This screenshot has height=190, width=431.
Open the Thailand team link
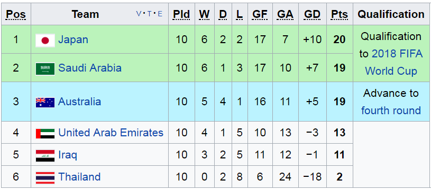point(79,177)
